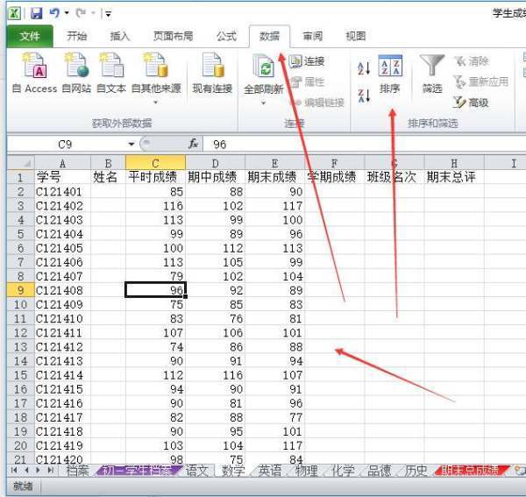Viewport: 526px width, 497px height.
Task: Click the formula bar showing 96
Action: click(364, 145)
